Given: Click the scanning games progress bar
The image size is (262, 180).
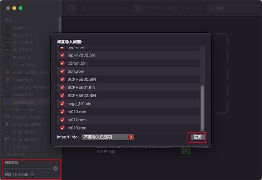Looking at the screenshot, I should [28, 168].
